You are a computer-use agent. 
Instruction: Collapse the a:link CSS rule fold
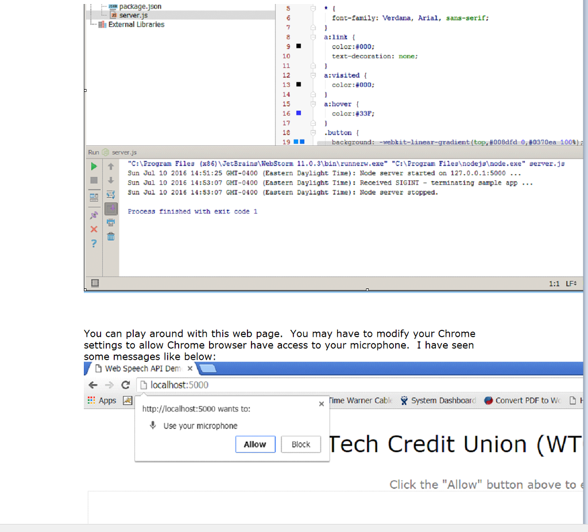point(313,36)
